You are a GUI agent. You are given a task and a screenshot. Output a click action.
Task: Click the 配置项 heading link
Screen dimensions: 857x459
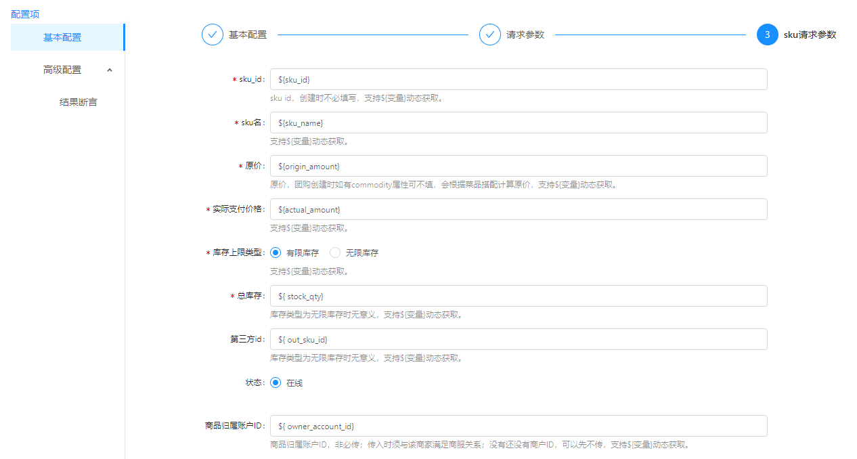(25, 14)
